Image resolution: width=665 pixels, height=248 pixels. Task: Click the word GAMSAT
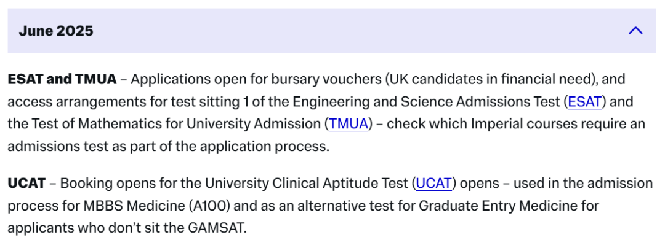[x=216, y=228]
